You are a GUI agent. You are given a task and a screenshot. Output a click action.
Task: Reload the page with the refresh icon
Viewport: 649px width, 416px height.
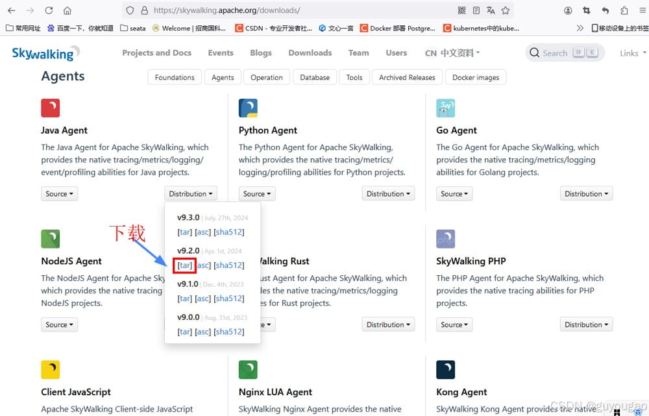[49, 10]
